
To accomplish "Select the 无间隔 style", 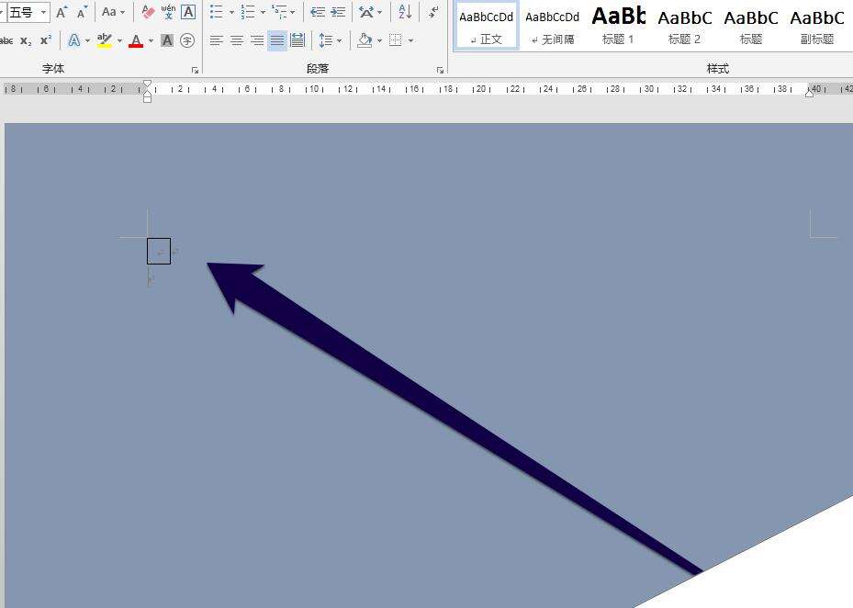I will point(553,26).
